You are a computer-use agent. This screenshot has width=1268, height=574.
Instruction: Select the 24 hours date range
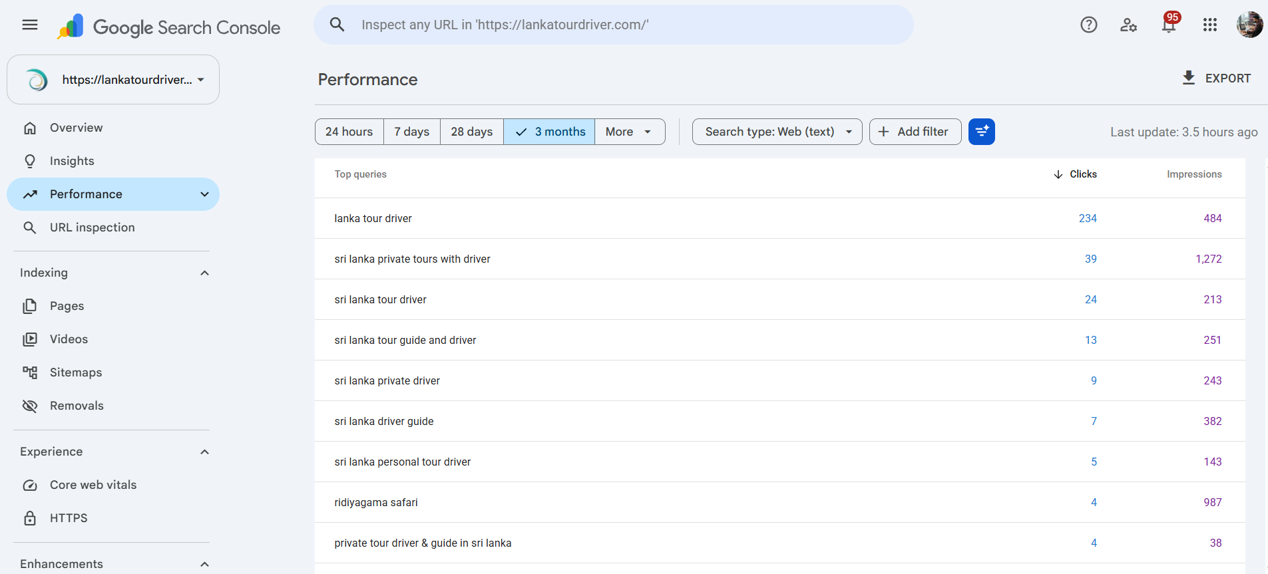(349, 132)
